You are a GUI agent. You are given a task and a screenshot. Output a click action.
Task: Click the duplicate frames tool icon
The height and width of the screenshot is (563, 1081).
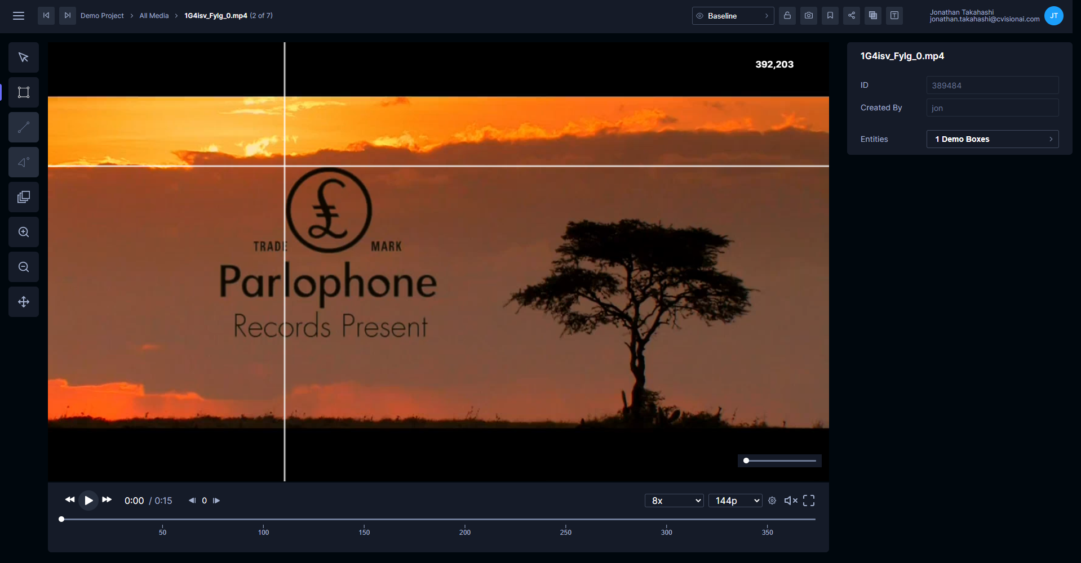click(24, 197)
